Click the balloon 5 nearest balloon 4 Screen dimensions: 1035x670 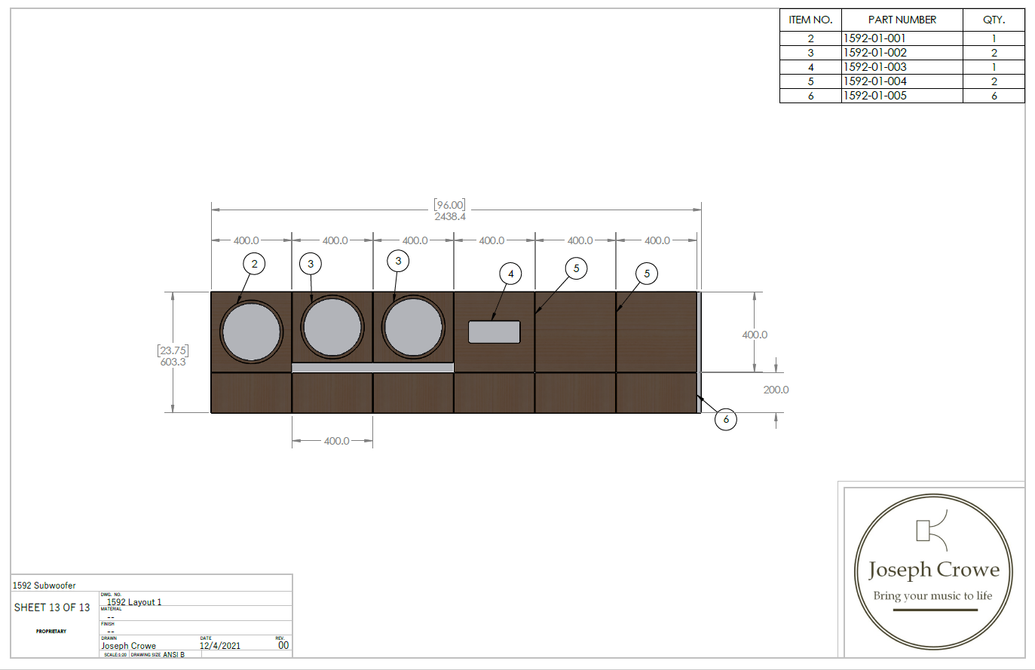point(576,268)
